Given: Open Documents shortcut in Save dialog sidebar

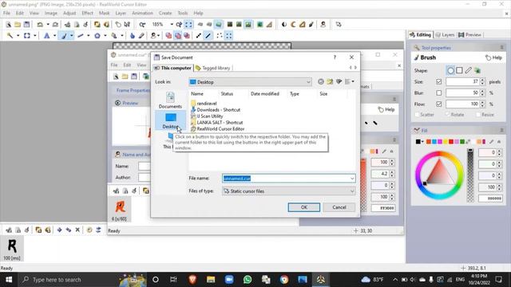Looking at the screenshot, I should tap(170, 100).
